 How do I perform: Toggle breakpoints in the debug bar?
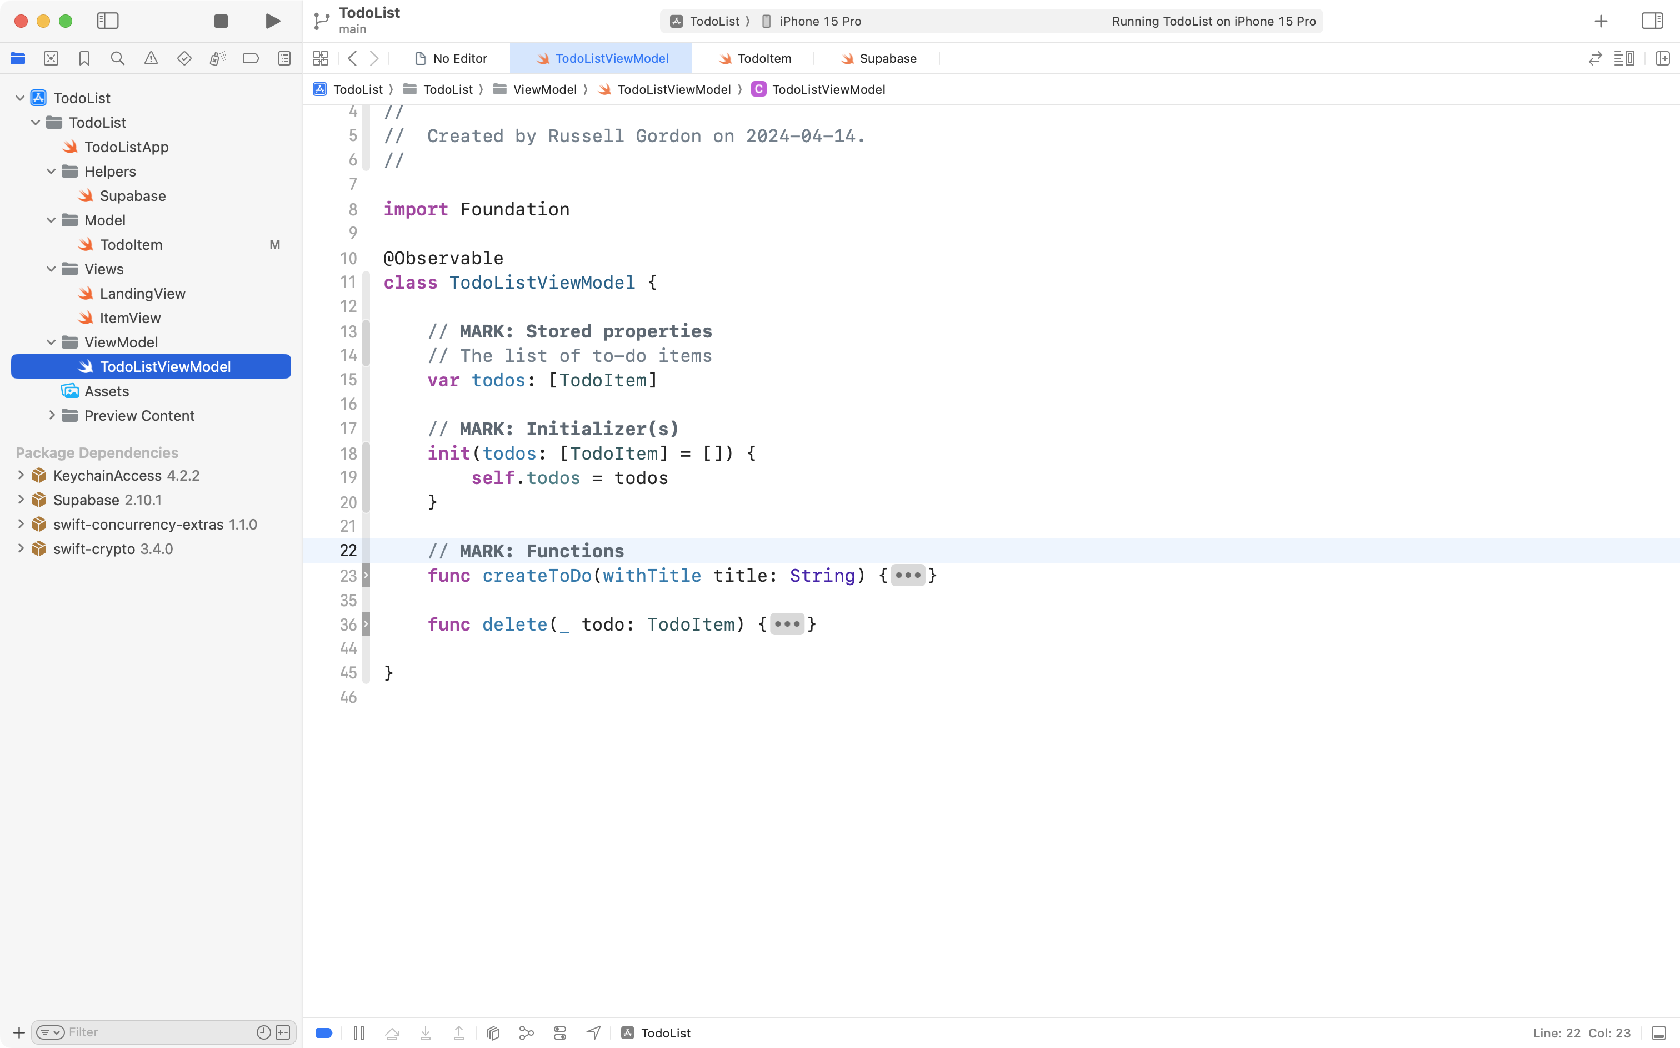click(324, 1032)
